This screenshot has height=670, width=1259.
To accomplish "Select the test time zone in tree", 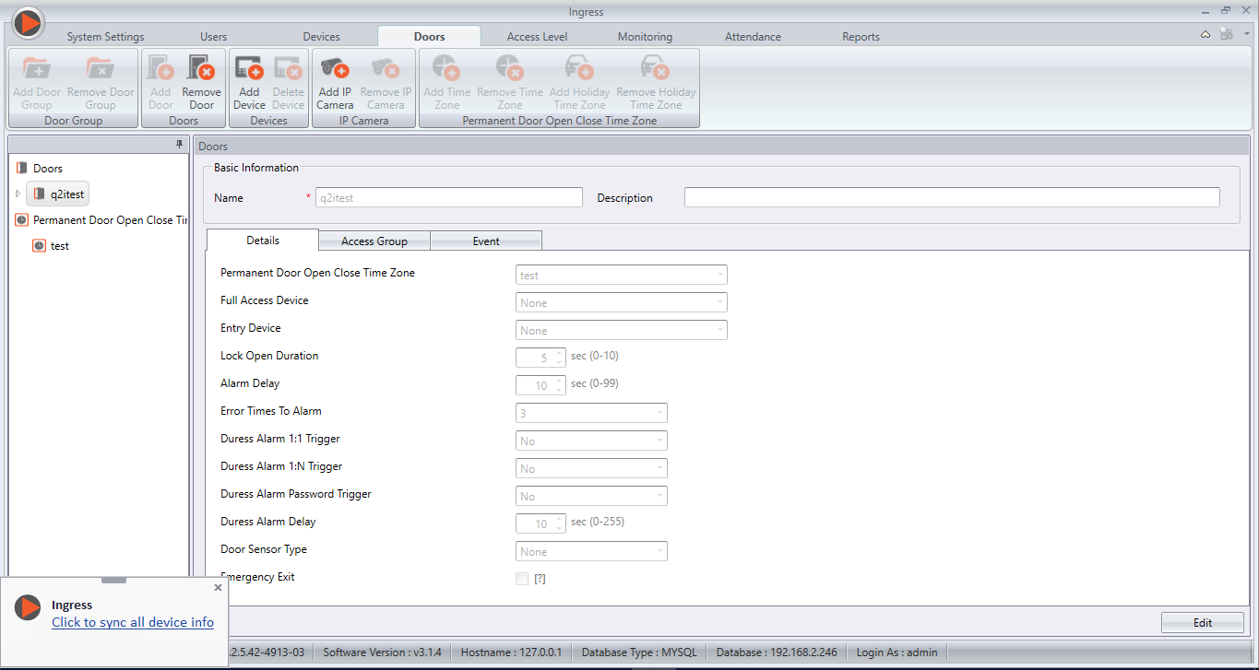I will click(x=51, y=246).
